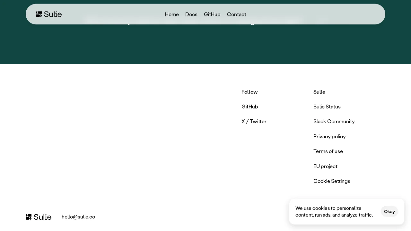The width and height of the screenshot is (411, 231).
Task: Read the Privacy policy
Action: pos(329,136)
